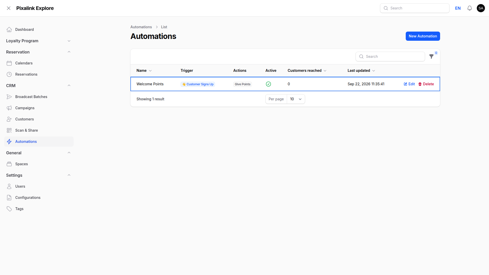This screenshot has width=489, height=275.
Task: Open the table filter funnel icon
Action: [431, 57]
